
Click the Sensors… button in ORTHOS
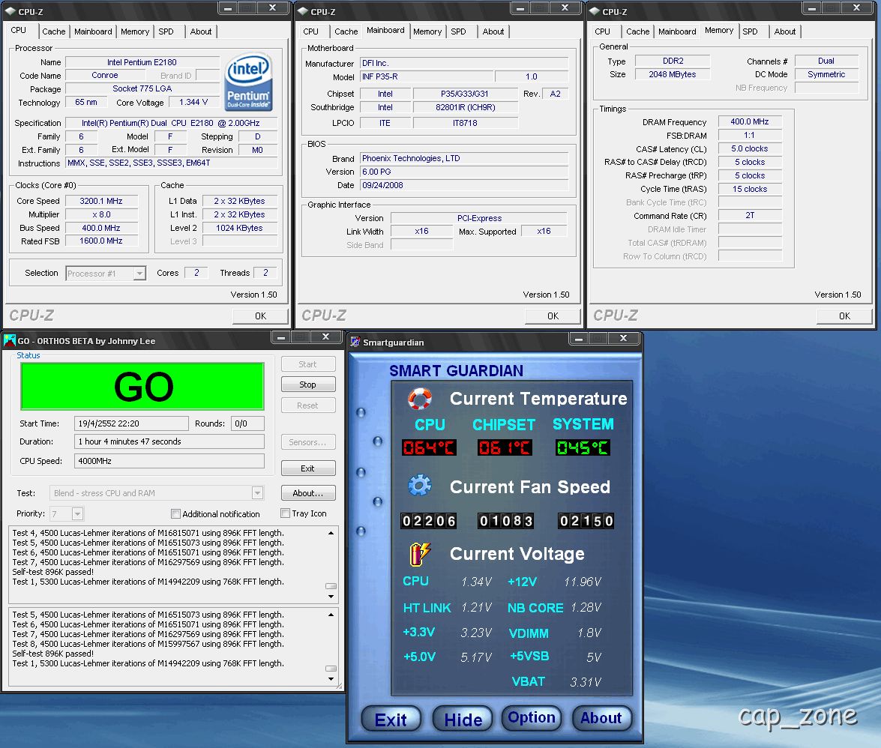[x=308, y=442]
